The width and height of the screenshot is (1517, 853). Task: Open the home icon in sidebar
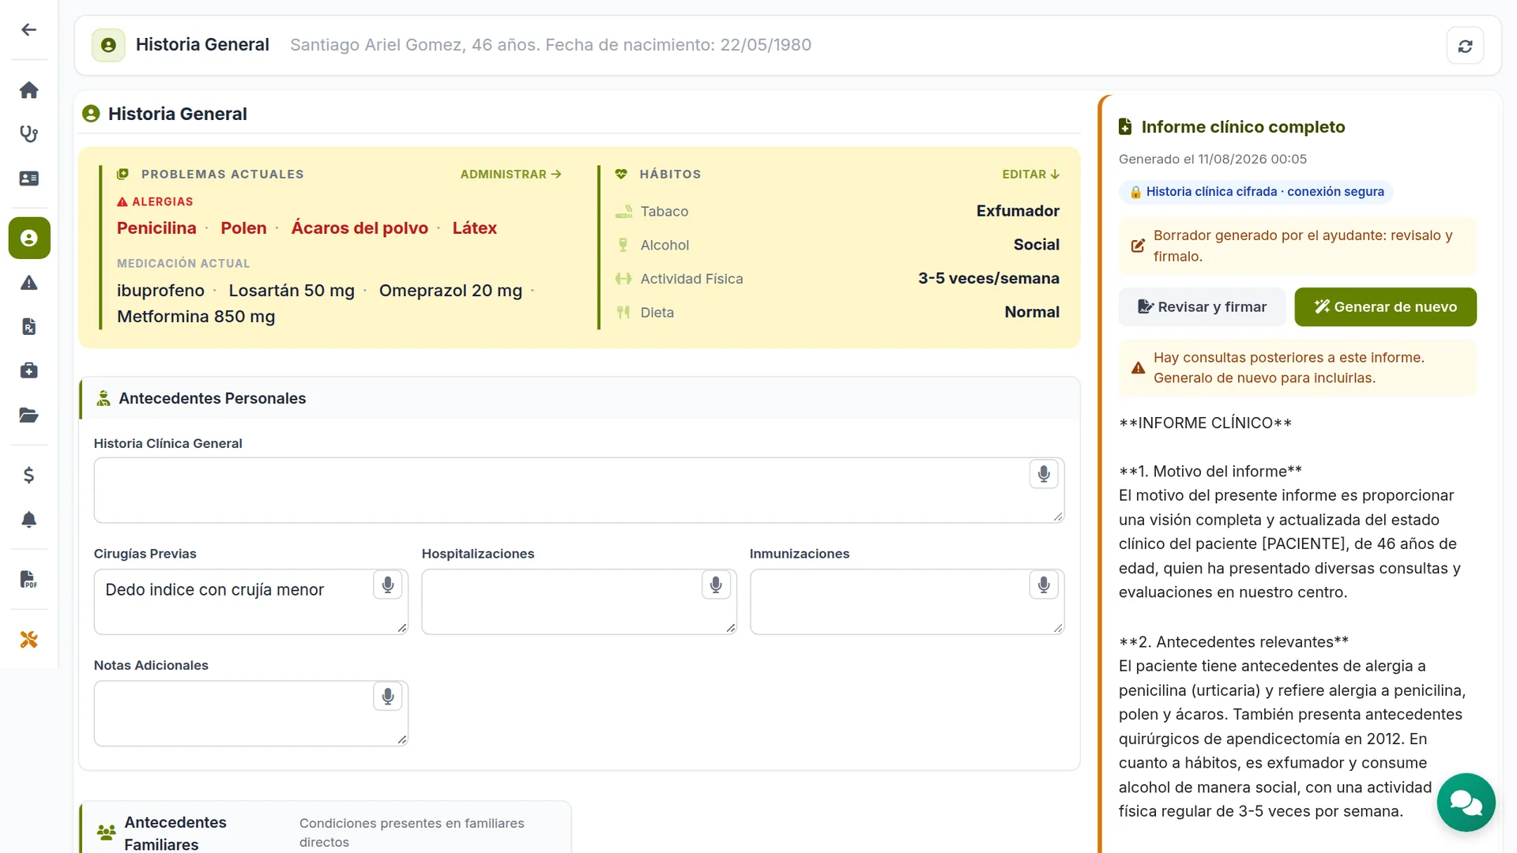(x=29, y=90)
